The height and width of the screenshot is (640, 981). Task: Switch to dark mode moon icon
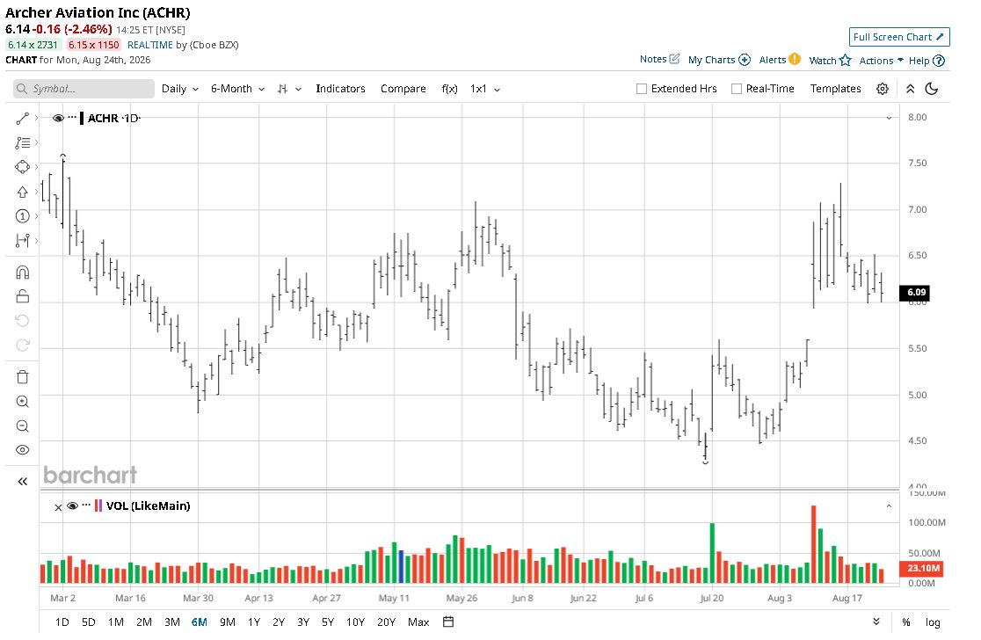(x=932, y=89)
